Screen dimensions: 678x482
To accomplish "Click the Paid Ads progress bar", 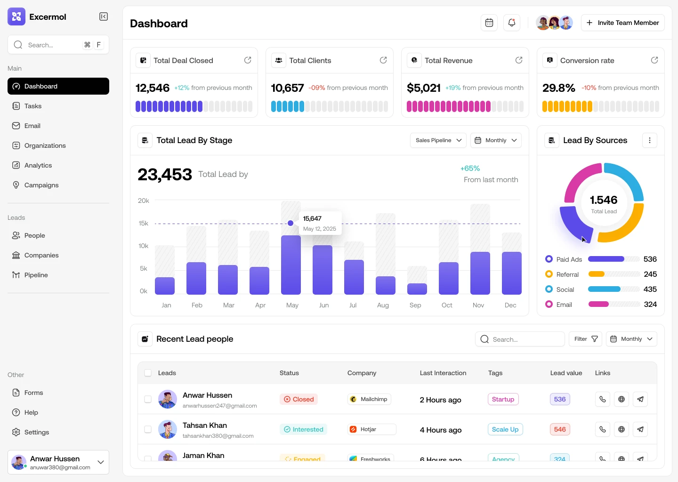I will coord(614,259).
